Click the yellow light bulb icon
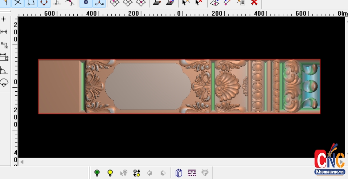348x179 pixels. (x=110, y=173)
